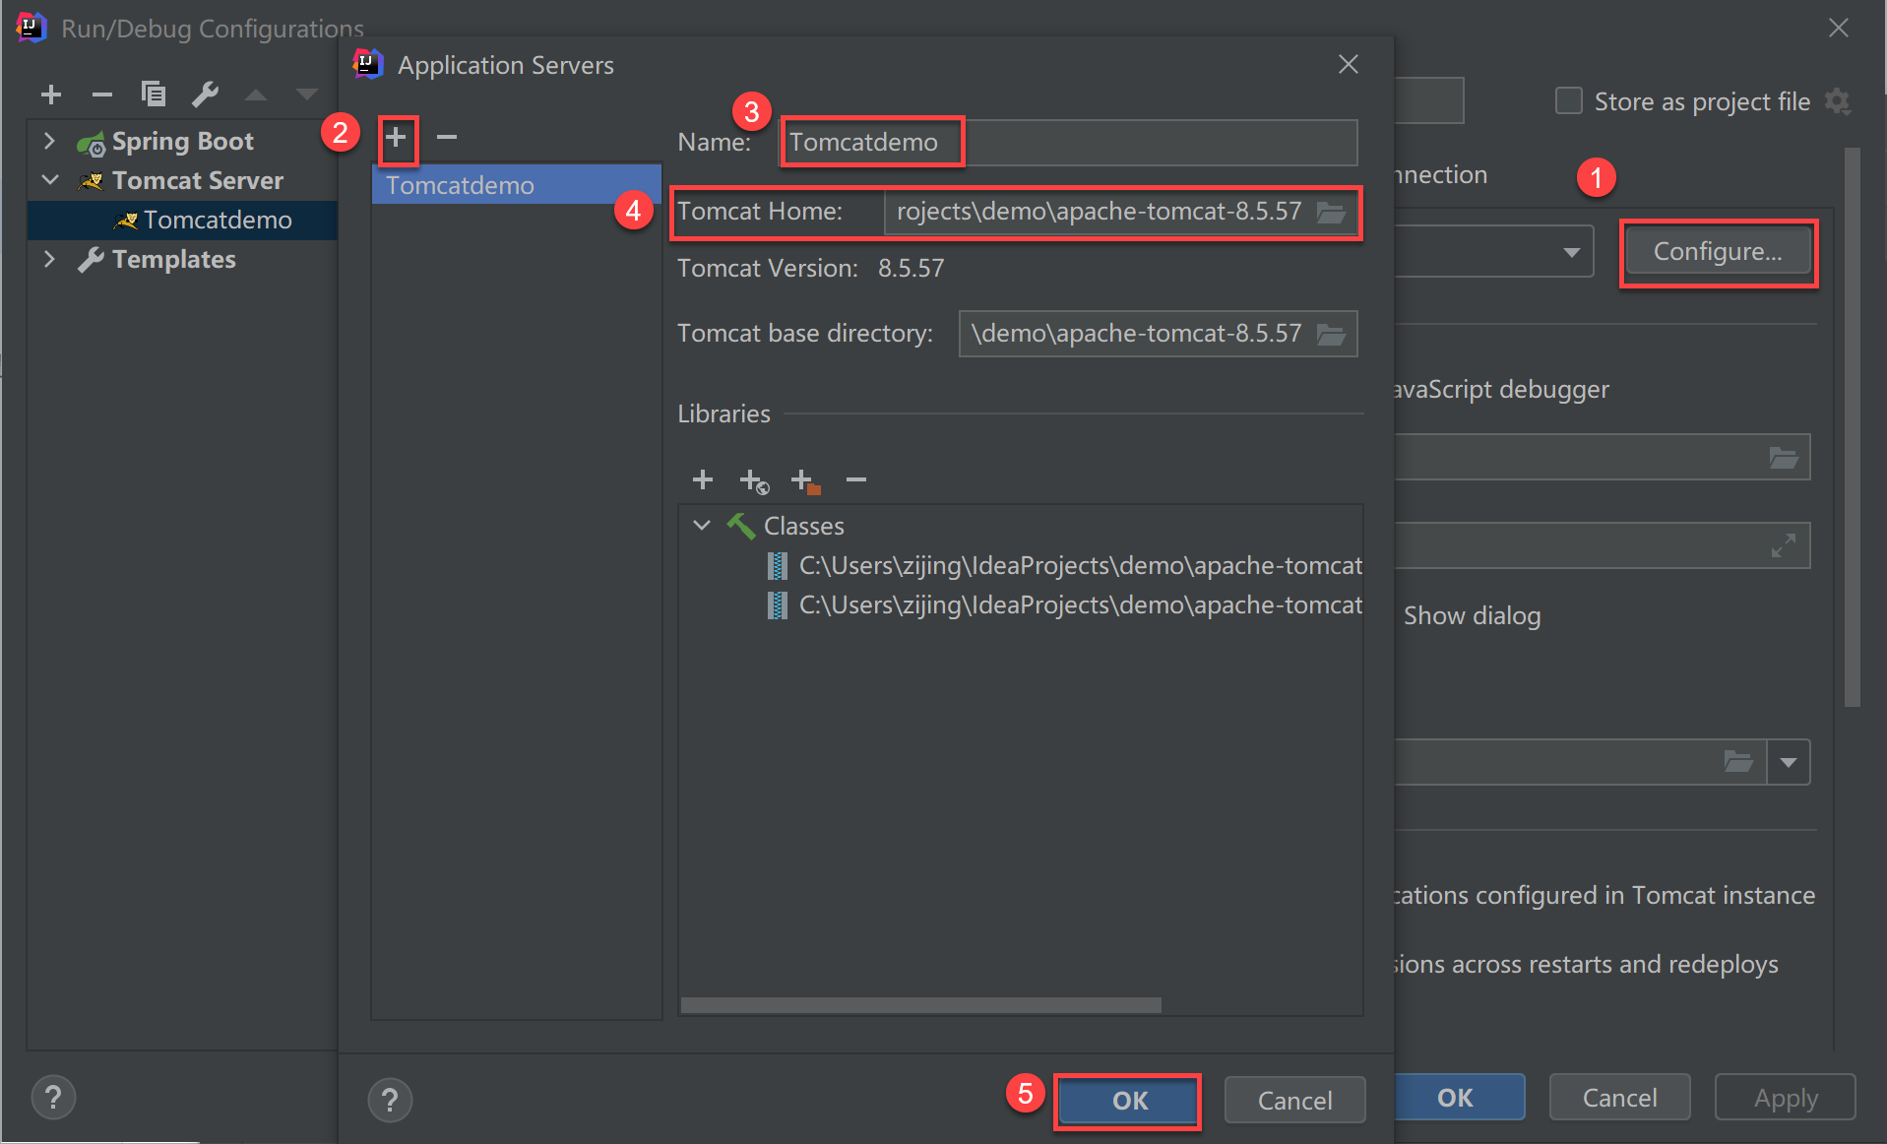Copy the selected run configuration
The height and width of the screenshot is (1144, 1887).
[x=154, y=95]
